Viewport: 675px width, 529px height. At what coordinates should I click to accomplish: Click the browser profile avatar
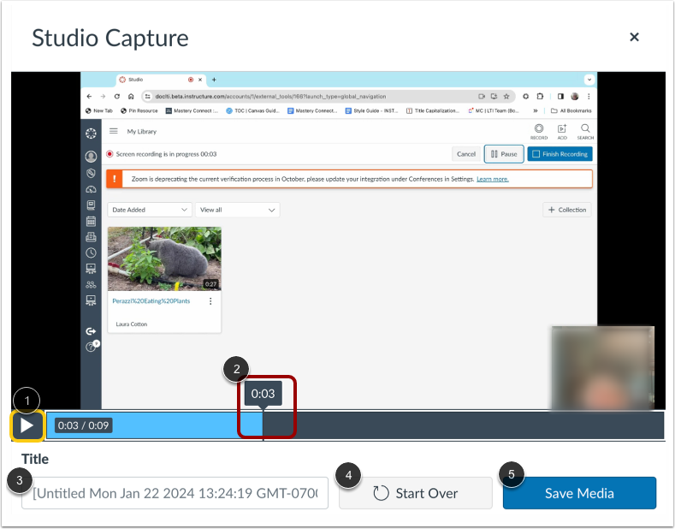click(x=575, y=97)
